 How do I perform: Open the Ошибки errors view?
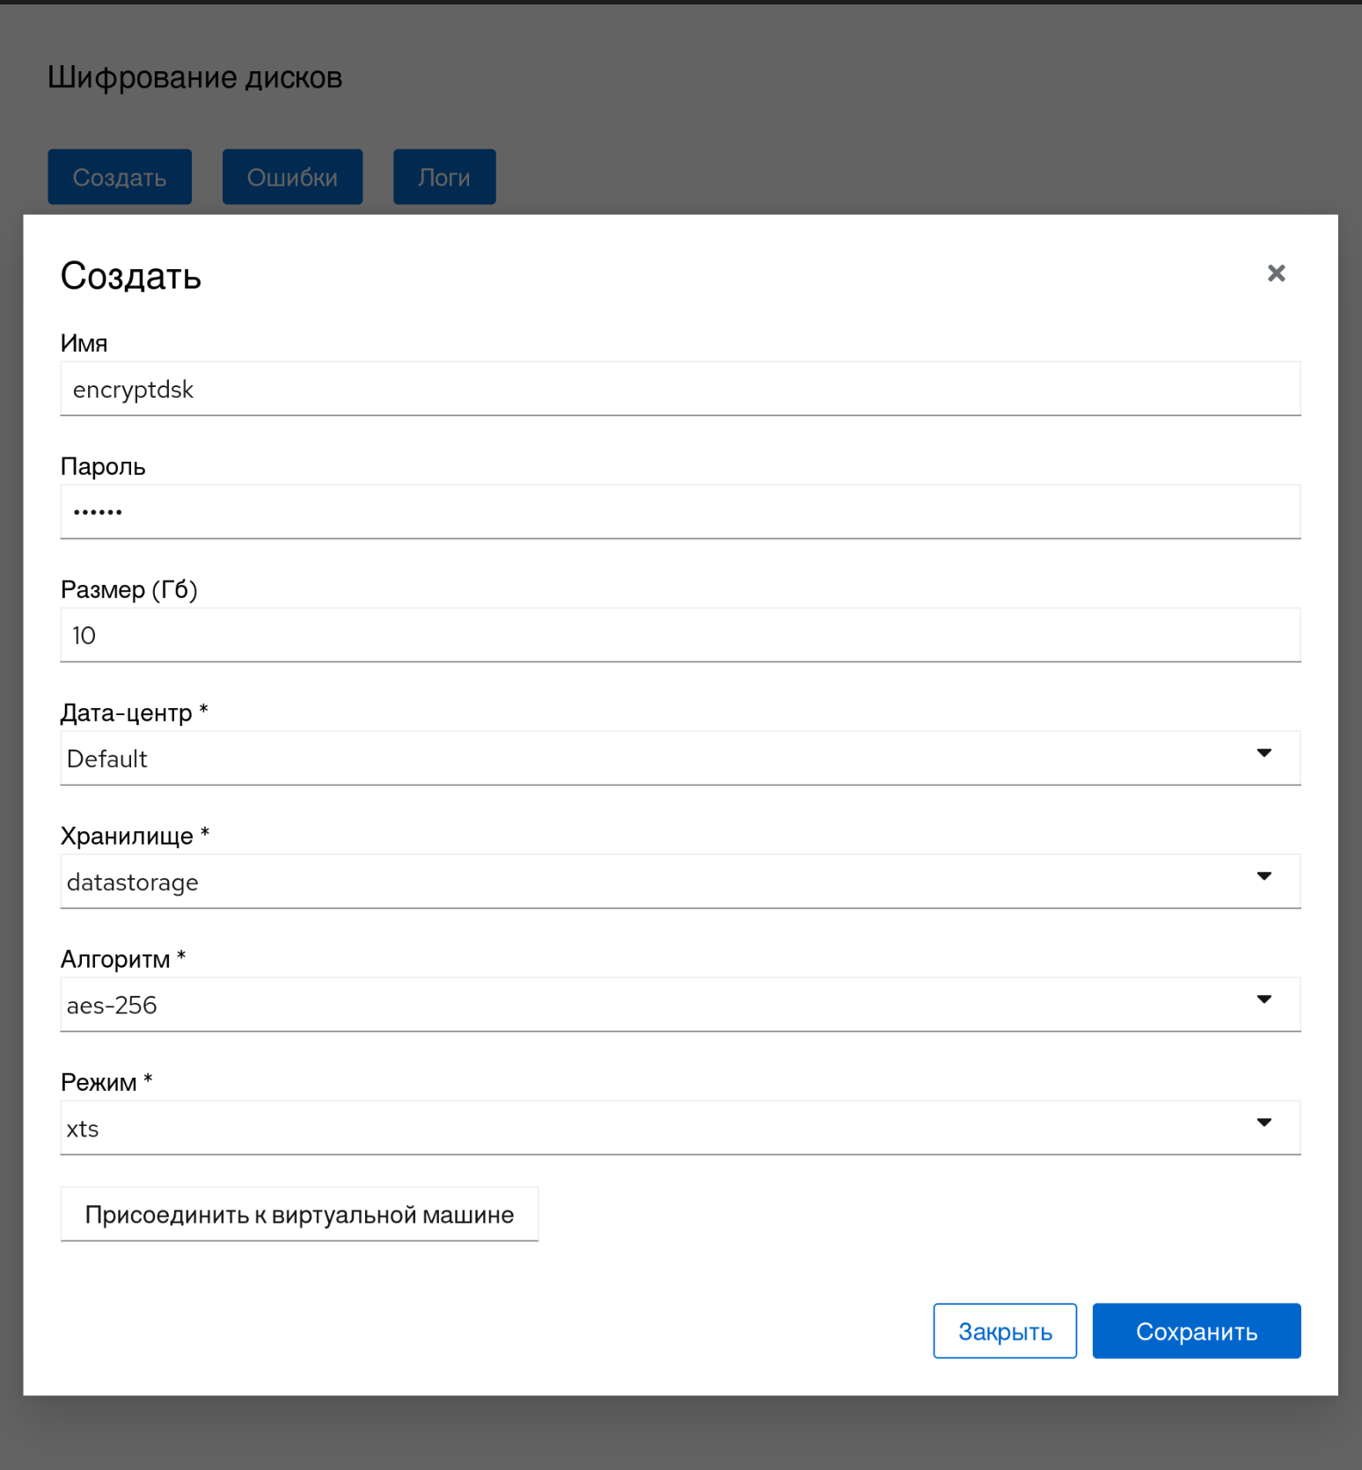click(x=292, y=177)
